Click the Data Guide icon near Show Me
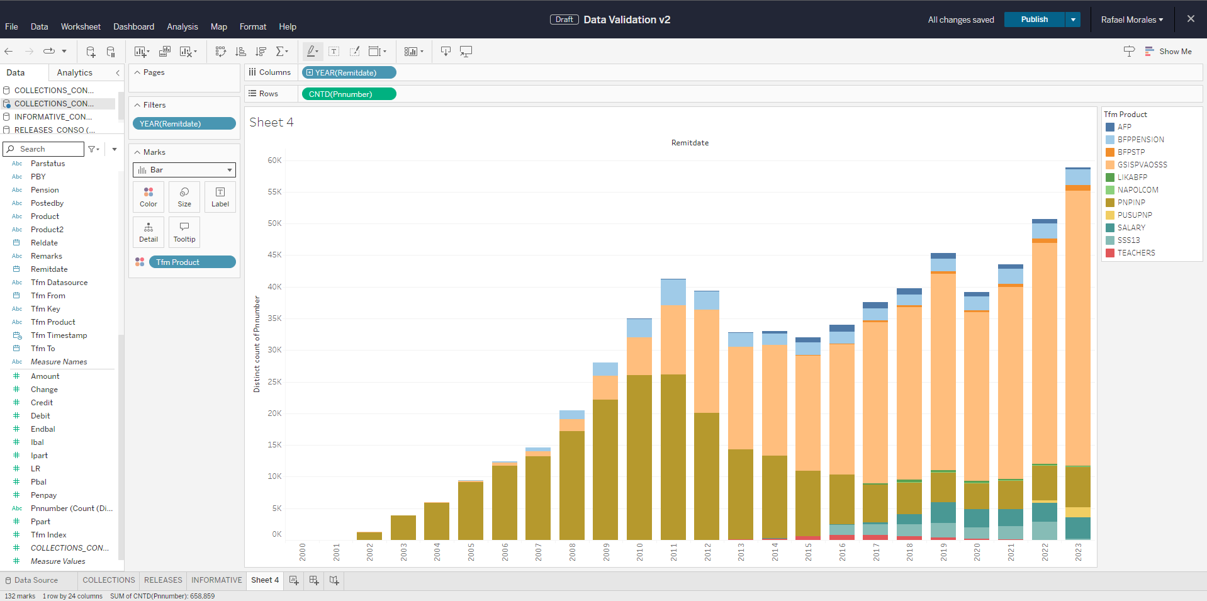 pyautogui.click(x=1129, y=52)
